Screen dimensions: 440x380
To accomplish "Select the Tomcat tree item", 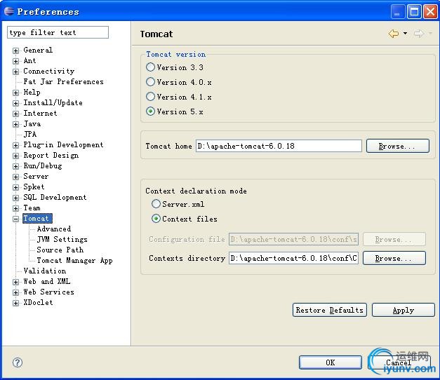I will tap(37, 219).
